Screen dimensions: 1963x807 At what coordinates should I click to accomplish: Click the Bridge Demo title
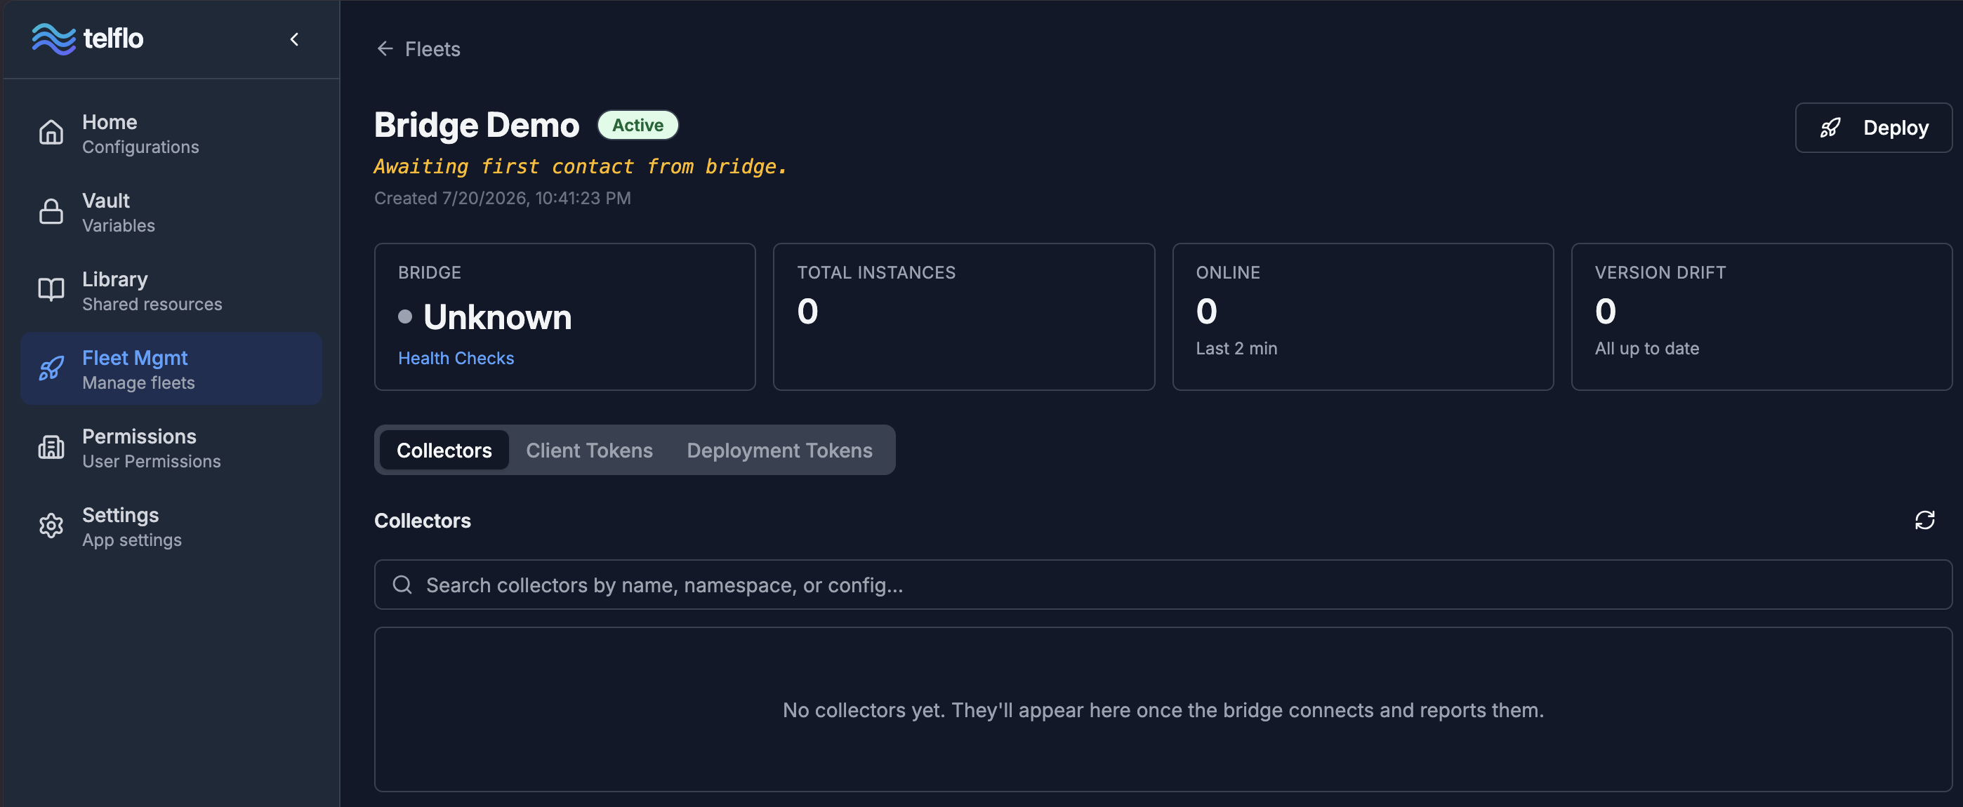(476, 125)
